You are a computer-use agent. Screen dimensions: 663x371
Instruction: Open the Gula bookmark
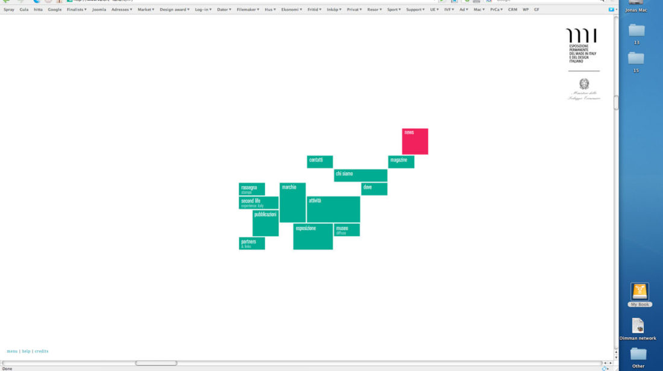pyautogui.click(x=24, y=9)
